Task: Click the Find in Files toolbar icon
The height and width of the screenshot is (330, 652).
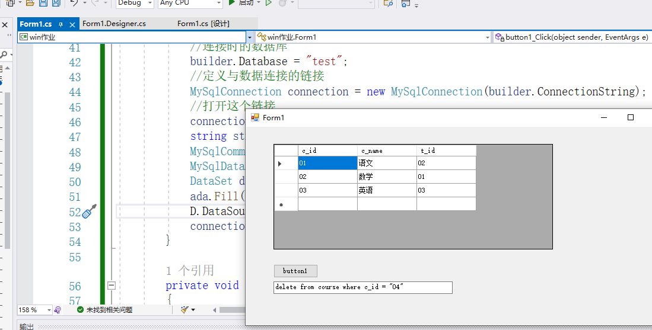Action: coord(388,3)
